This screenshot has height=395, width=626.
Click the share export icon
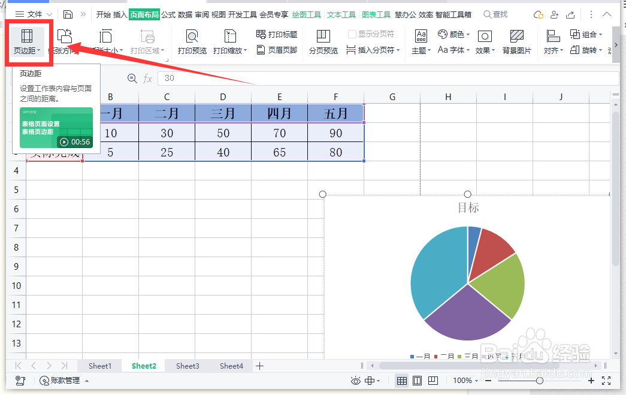click(x=570, y=15)
